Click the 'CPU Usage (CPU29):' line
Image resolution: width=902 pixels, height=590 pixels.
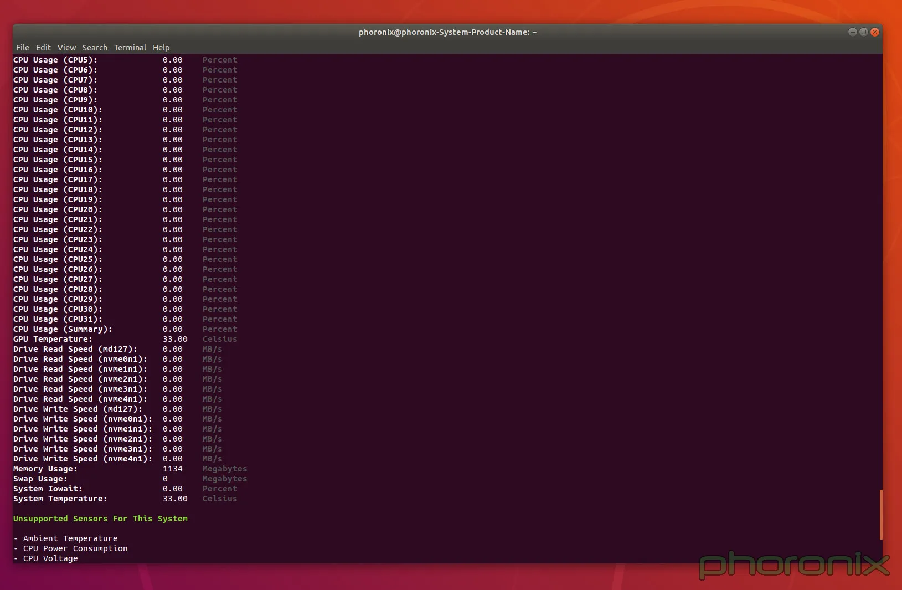(x=125, y=299)
